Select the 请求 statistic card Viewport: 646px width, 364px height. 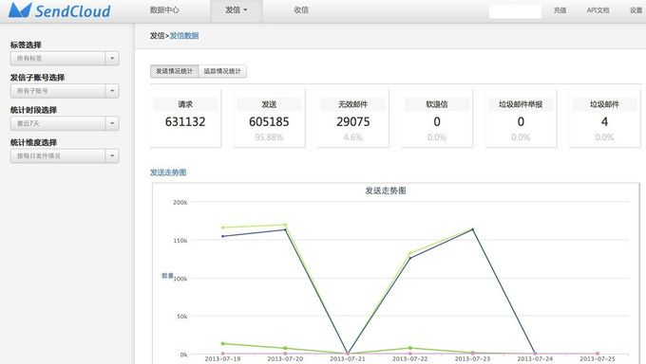pos(185,118)
